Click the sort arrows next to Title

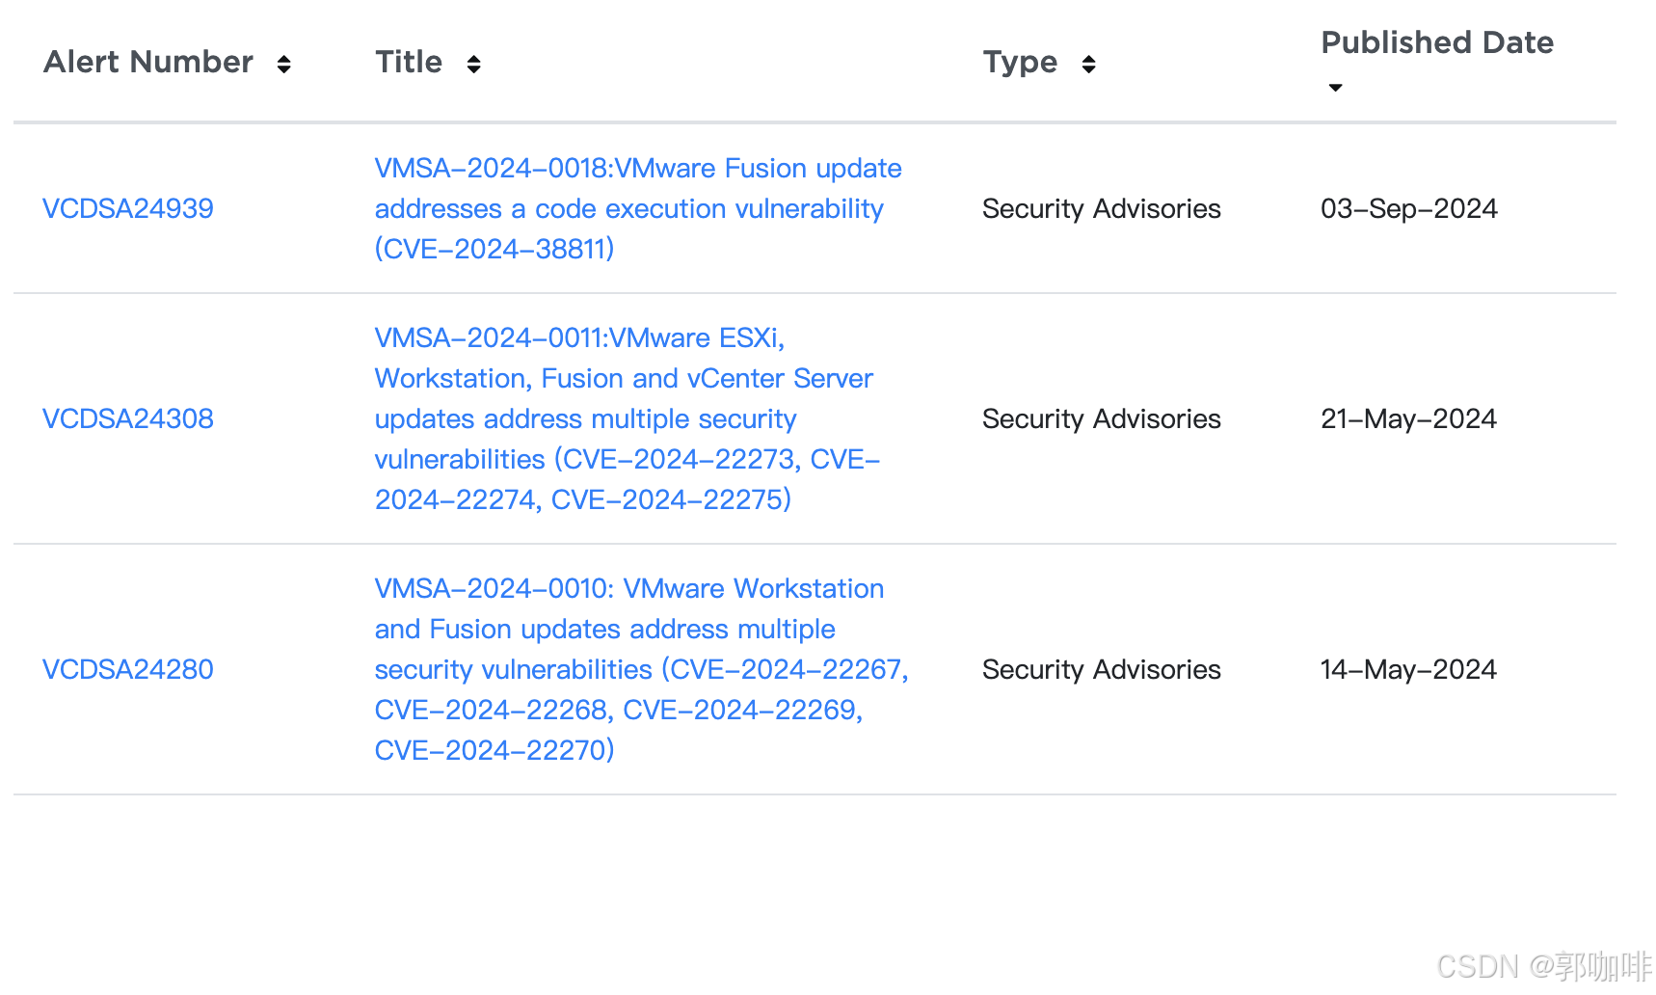(x=473, y=65)
